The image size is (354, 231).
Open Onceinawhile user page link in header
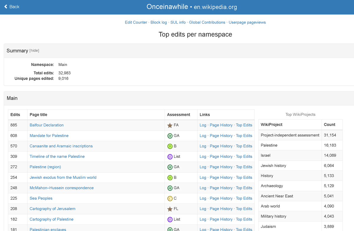167,6
